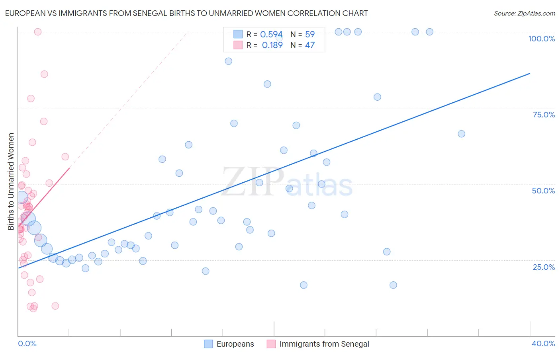The height and width of the screenshot is (355, 560).
Task: Click the pink swatch beside R = 0.189
Action: pyautogui.click(x=238, y=45)
